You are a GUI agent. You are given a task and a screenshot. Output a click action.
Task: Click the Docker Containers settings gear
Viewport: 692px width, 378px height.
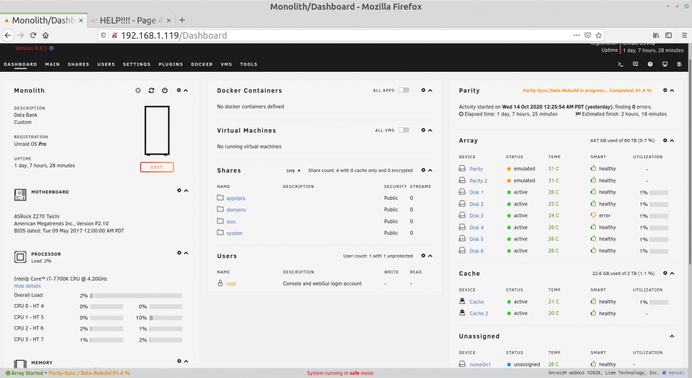pos(423,91)
